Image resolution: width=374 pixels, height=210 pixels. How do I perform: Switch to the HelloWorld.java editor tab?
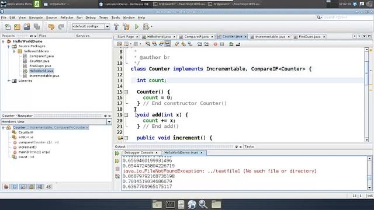[158, 37]
